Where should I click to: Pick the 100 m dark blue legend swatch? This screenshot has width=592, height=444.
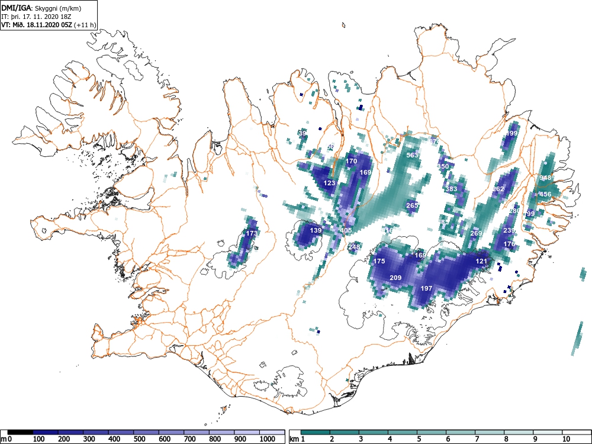pyautogui.click(x=46, y=432)
